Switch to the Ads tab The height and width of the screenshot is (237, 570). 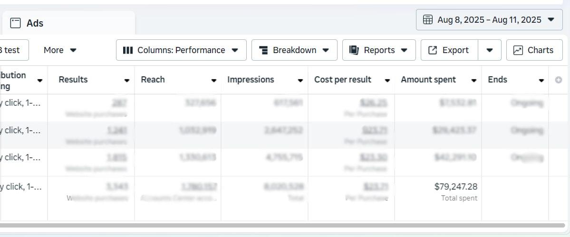coord(35,23)
